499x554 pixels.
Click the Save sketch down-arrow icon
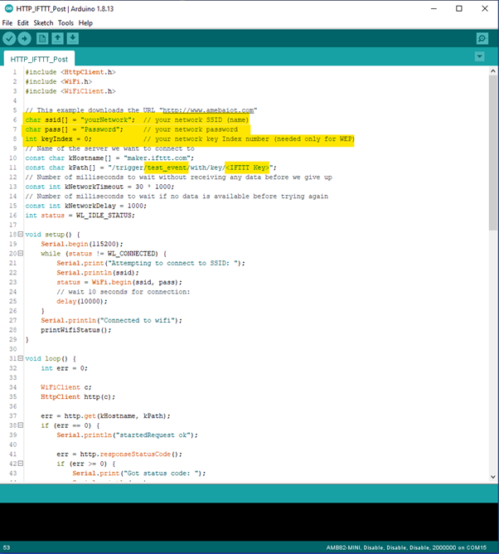73,38
